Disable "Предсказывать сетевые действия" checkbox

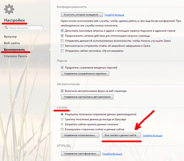62,36
